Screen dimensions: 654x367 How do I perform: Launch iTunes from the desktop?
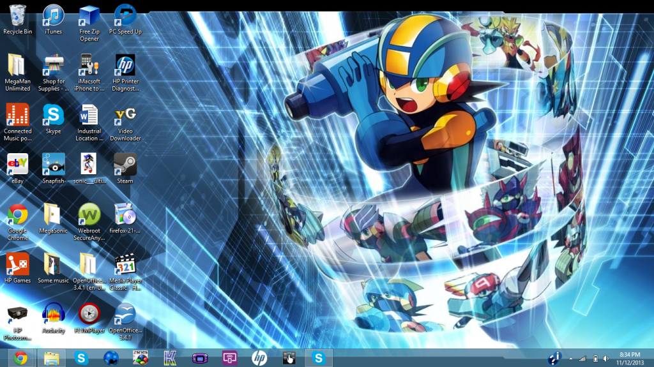54,20
